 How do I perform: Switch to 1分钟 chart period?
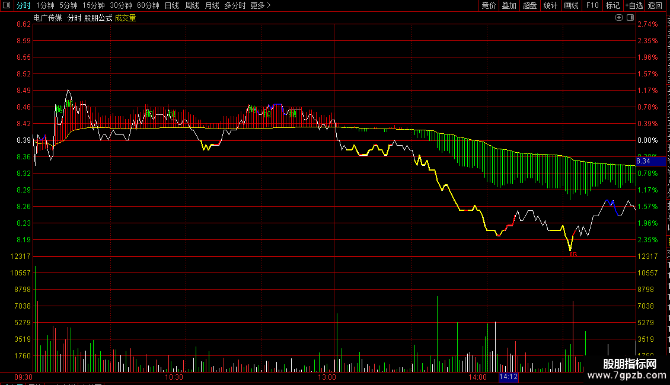click(45, 5)
